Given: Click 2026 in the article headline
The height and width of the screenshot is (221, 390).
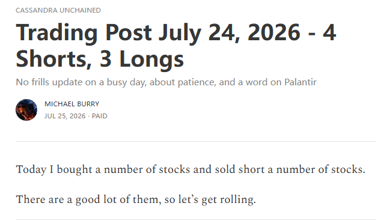Looking at the screenshot, I should pos(274,32).
